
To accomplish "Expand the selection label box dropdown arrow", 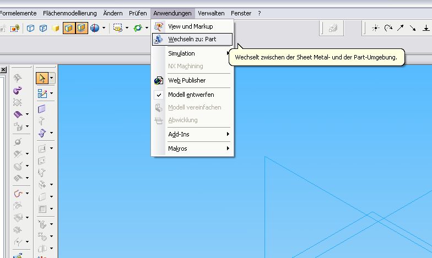I will 127,28.
